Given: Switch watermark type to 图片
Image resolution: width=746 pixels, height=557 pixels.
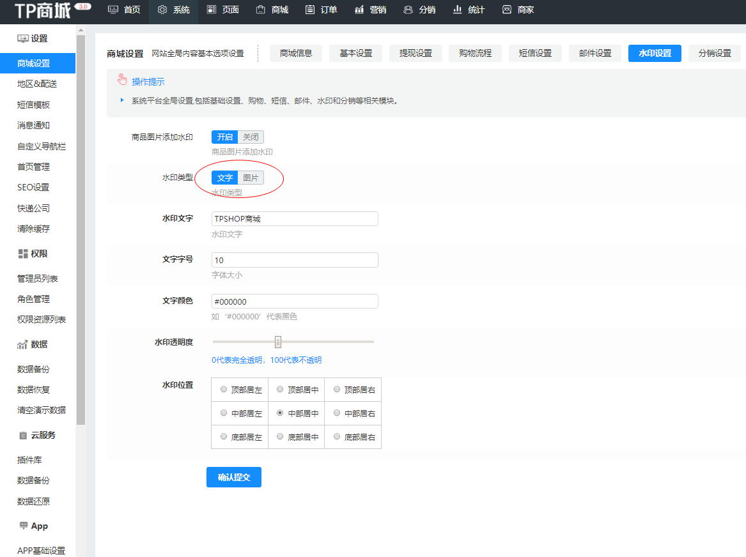Looking at the screenshot, I should coord(251,178).
